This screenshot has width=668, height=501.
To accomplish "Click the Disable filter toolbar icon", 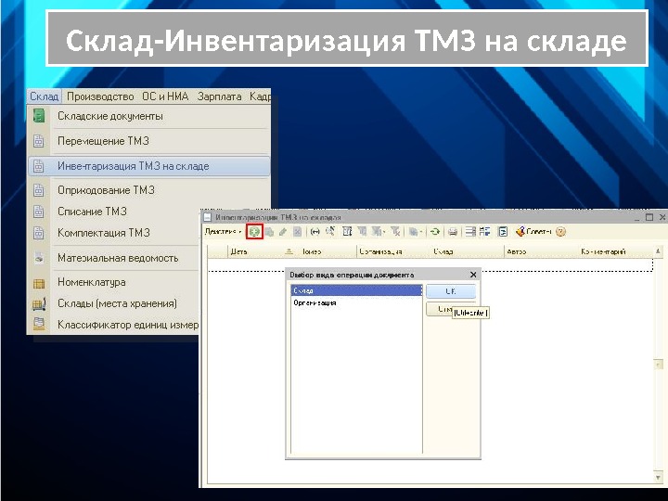I will tap(395, 231).
